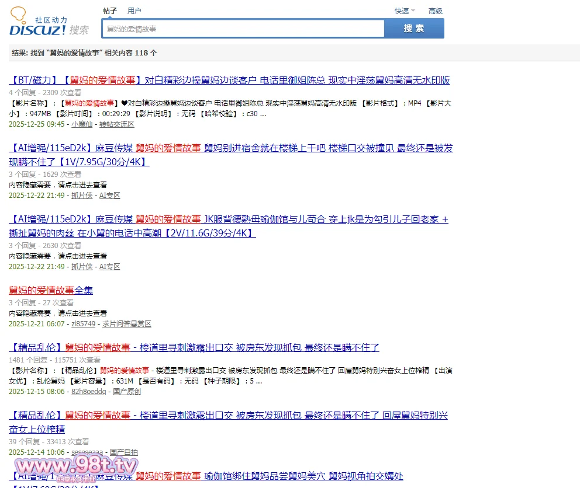The image size is (580, 488).
Task: Expand the 快速 dropdown
Action: (404, 11)
